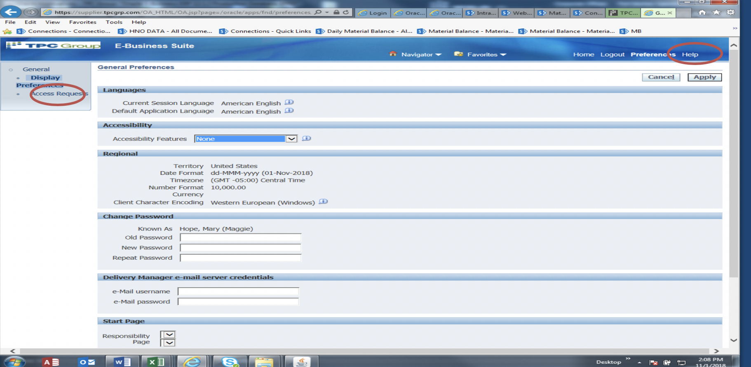The height and width of the screenshot is (367, 751).
Task: Click the Favorites folder icon in header
Action: coord(458,54)
